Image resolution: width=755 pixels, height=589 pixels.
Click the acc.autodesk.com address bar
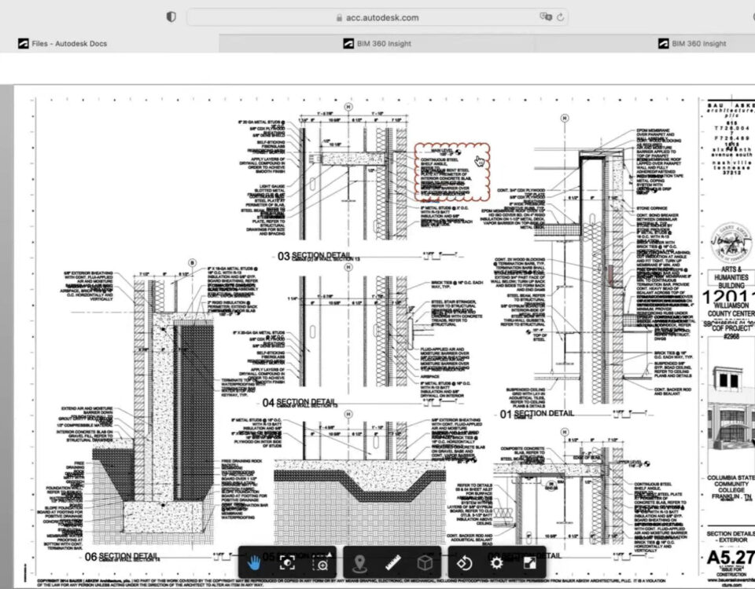click(x=383, y=16)
